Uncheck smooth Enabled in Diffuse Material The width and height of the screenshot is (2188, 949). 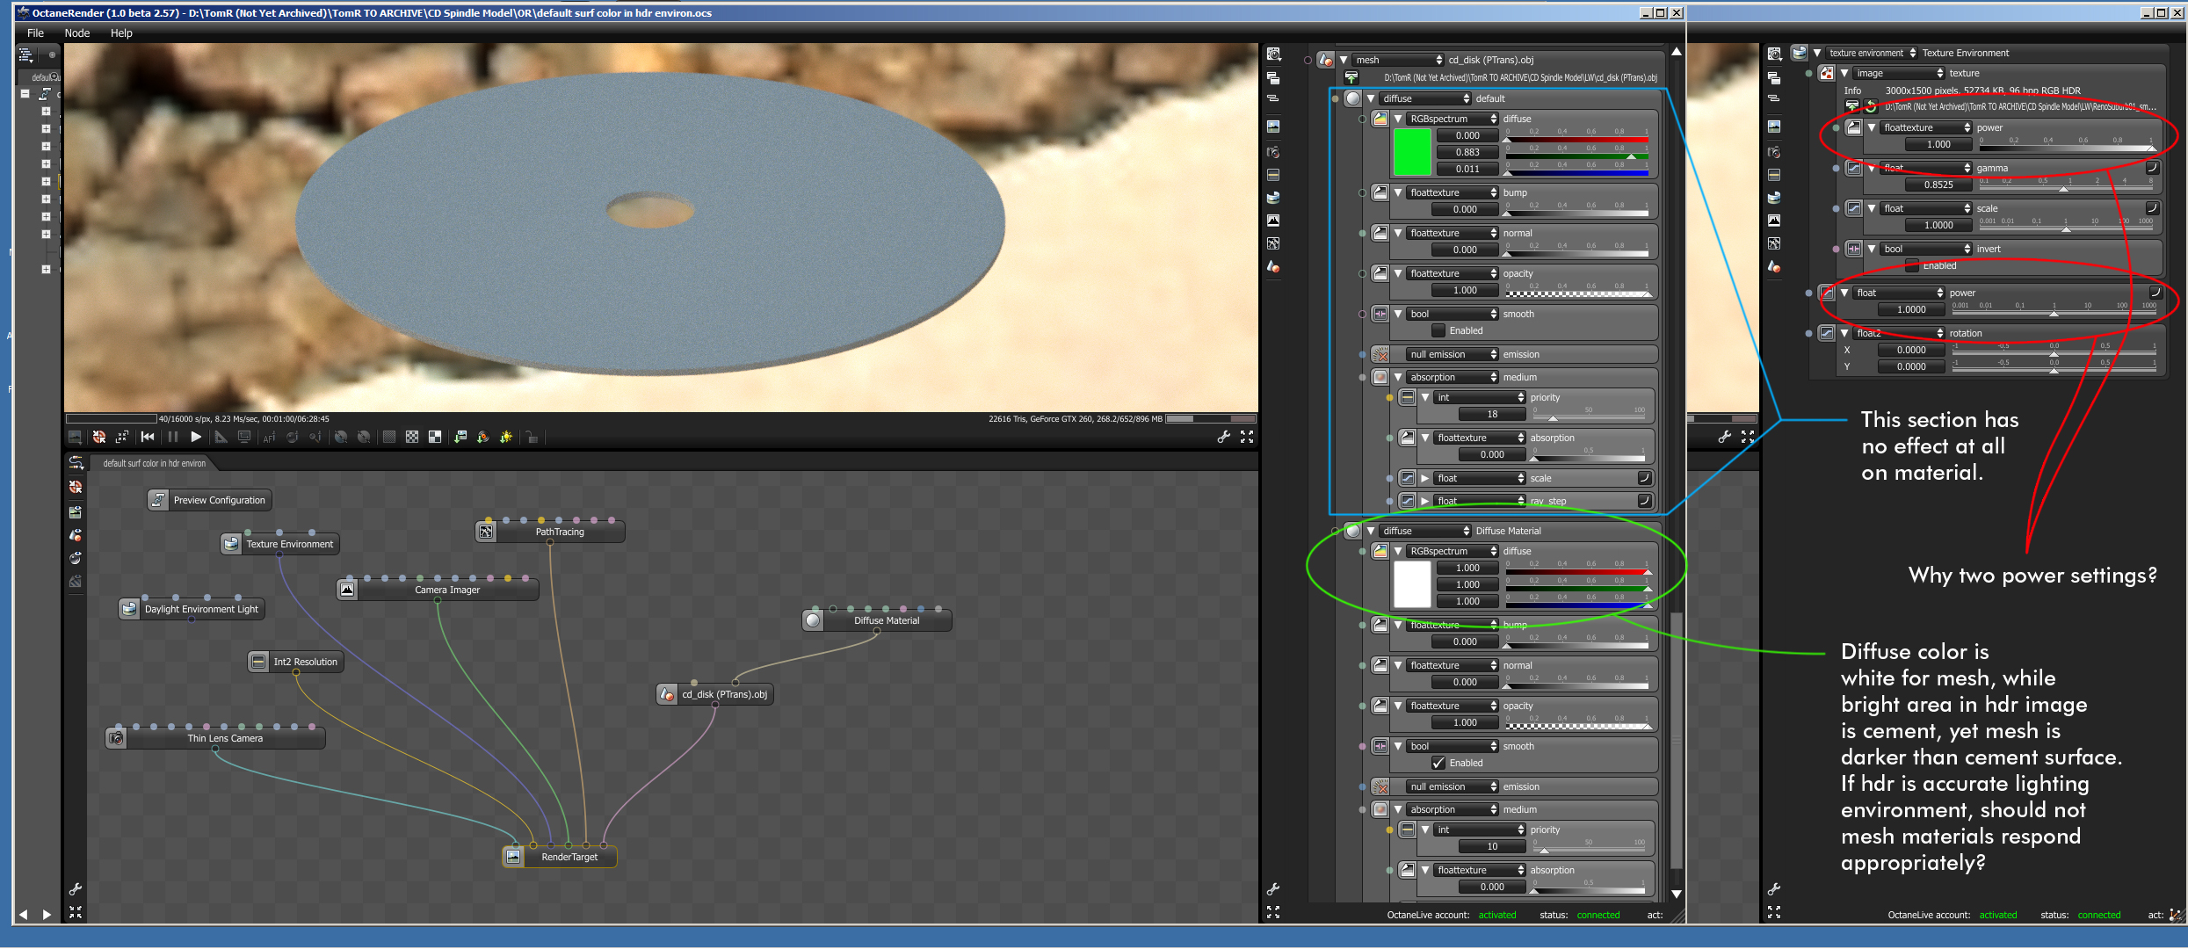[1438, 763]
